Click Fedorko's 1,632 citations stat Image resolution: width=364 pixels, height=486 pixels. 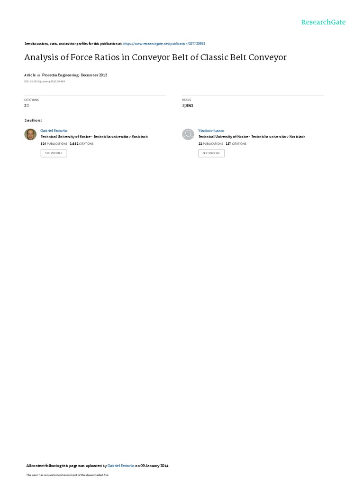click(x=82, y=144)
